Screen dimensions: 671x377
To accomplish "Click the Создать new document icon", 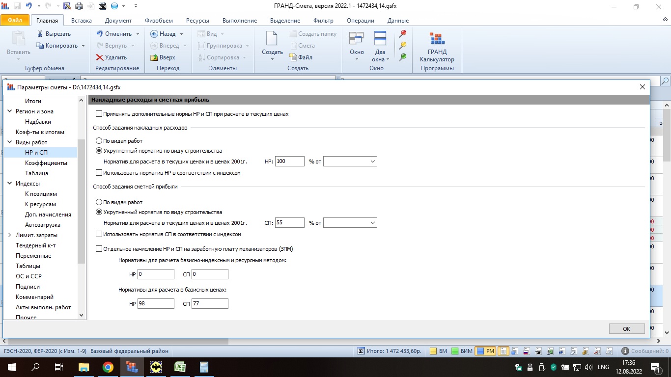I will pos(272,38).
